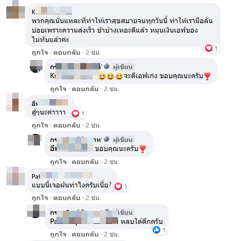Screen dimensions: 241x241
Task: Click ตอบกลับ under หลบใต้ตึกครับ reply
Action: click(85, 234)
